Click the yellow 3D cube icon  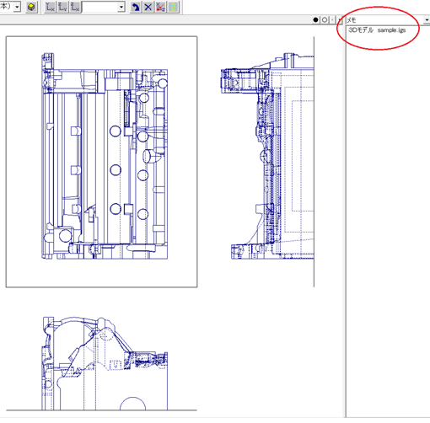tap(31, 7)
